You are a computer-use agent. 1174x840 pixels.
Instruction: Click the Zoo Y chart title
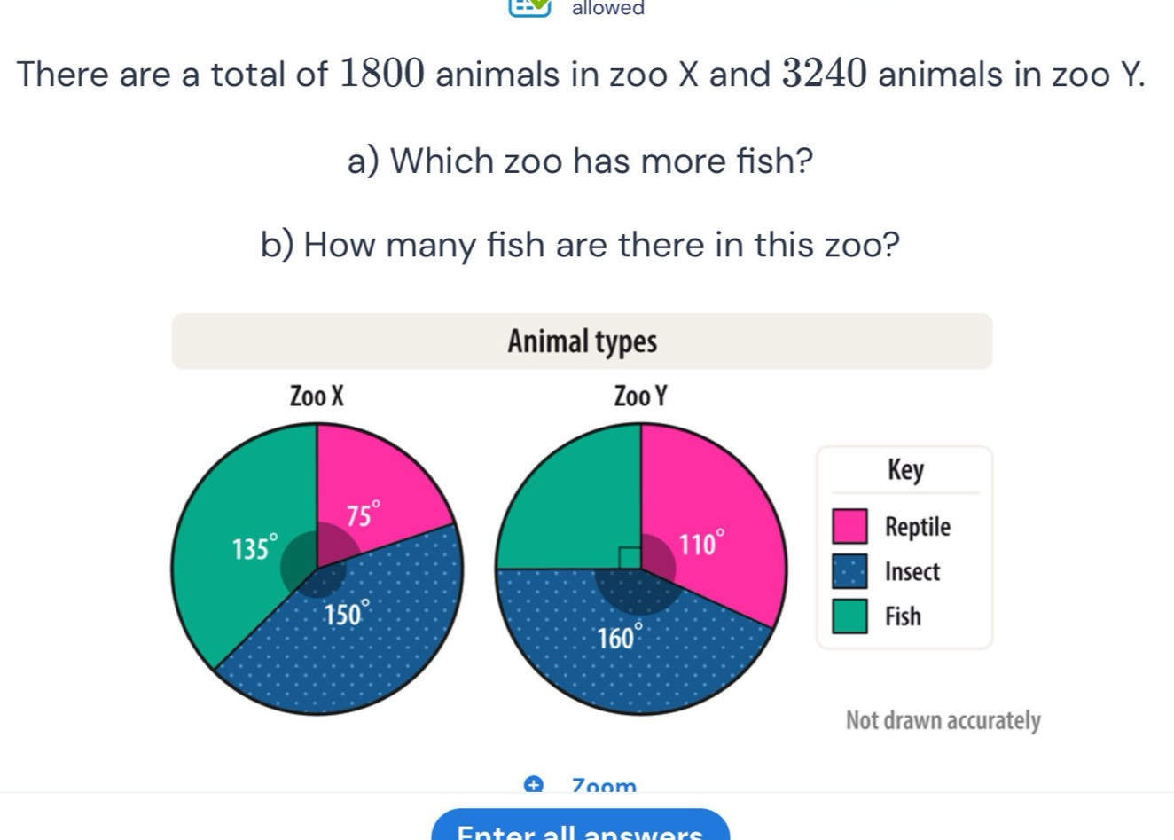pyautogui.click(x=639, y=396)
